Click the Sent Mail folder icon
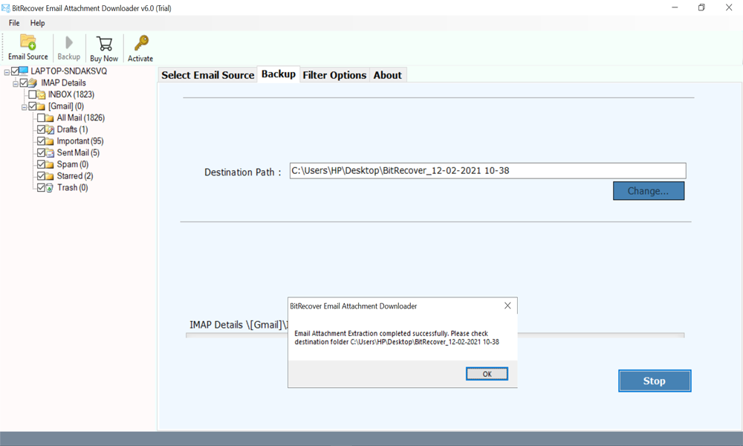The width and height of the screenshot is (743, 446). pyautogui.click(x=50, y=153)
